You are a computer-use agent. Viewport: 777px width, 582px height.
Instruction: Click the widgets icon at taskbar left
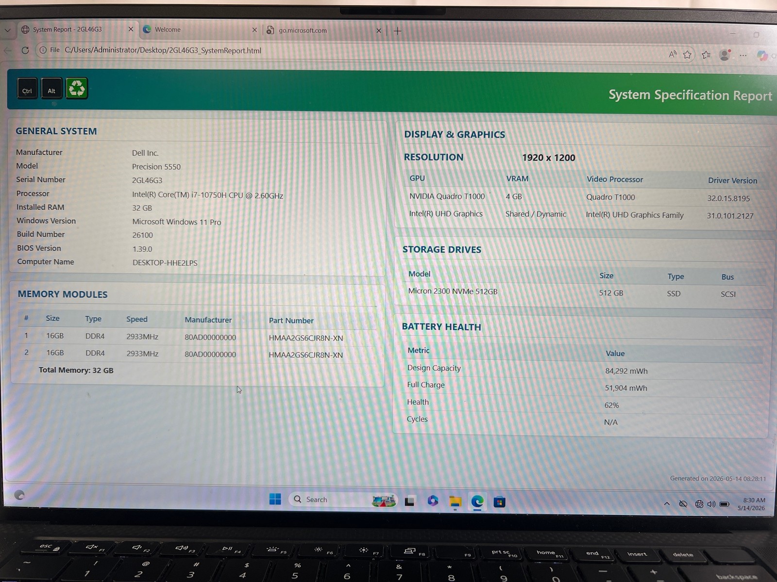tap(19, 495)
